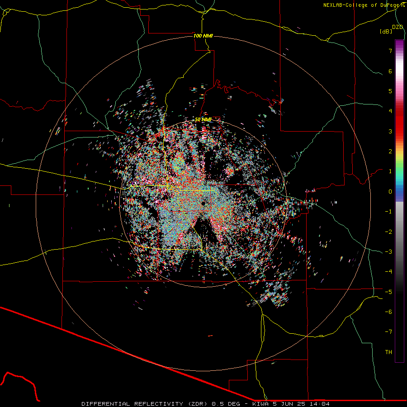
Task: Click the 50 NMI range ring label
Action: click(203, 119)
